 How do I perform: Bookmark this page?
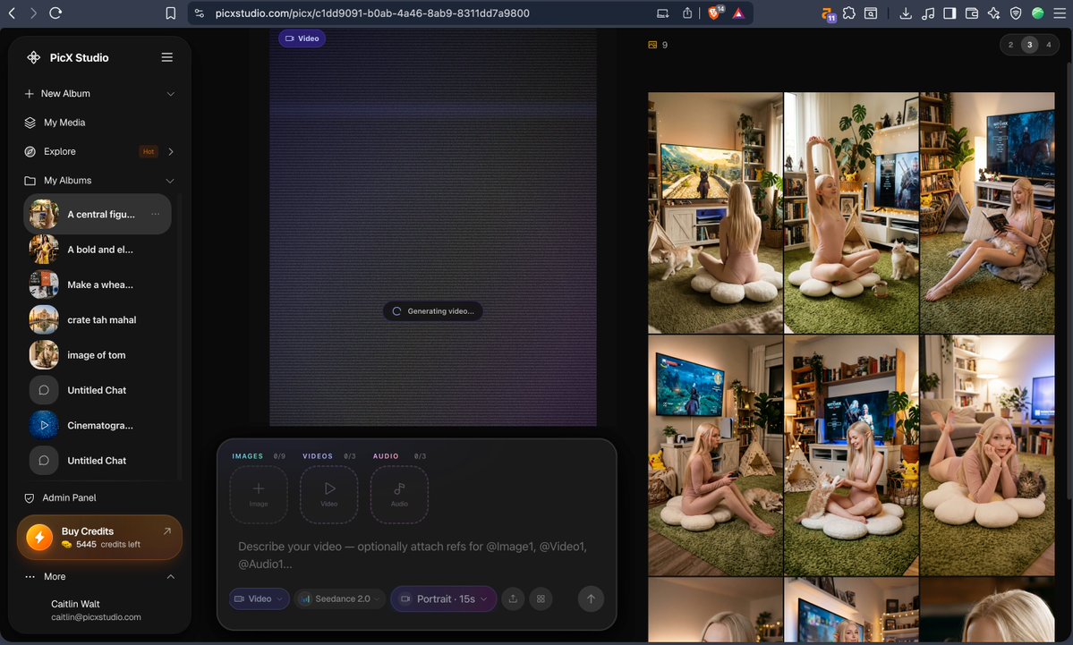[170, 13]
